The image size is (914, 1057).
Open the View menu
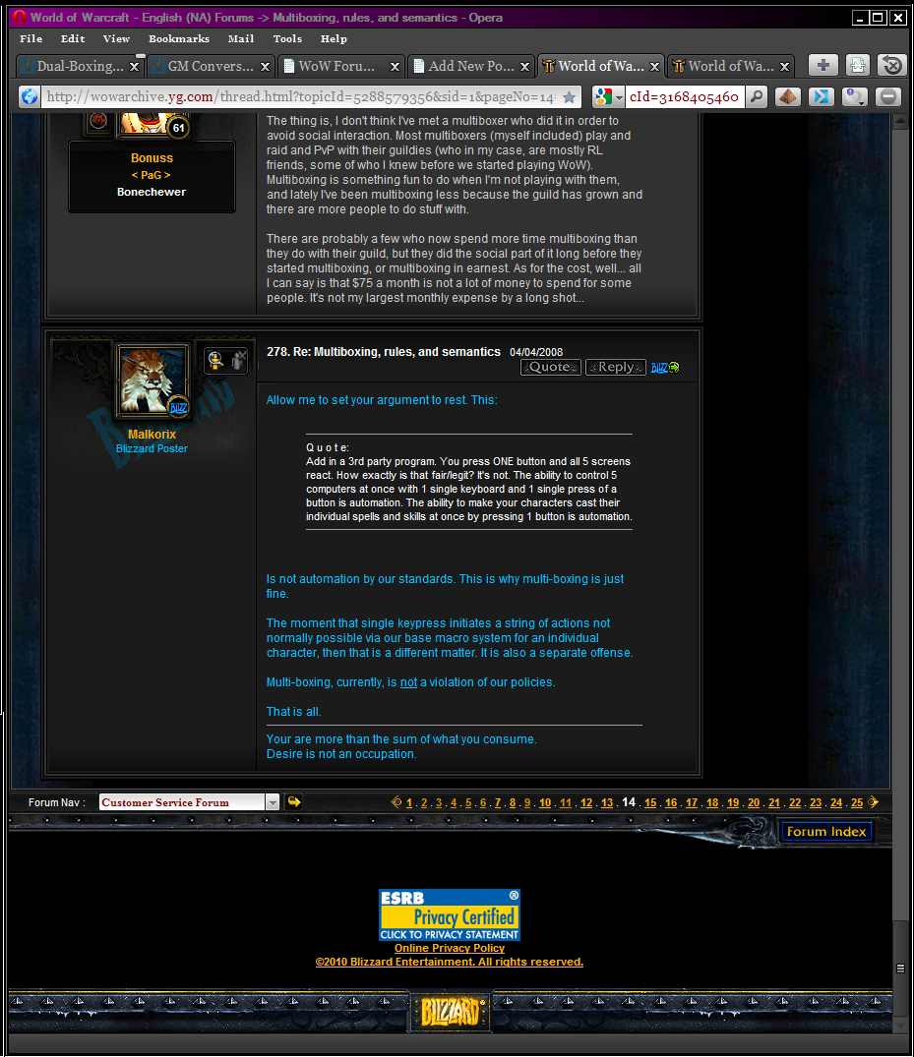click(116, 38)
